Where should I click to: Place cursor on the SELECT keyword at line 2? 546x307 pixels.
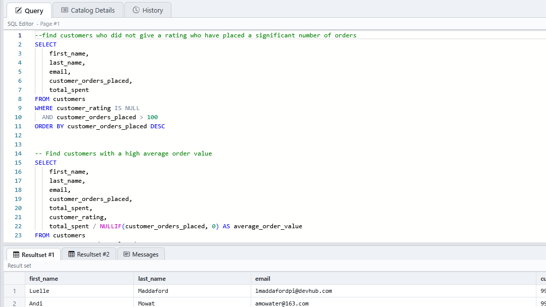(x=45, y=44)
